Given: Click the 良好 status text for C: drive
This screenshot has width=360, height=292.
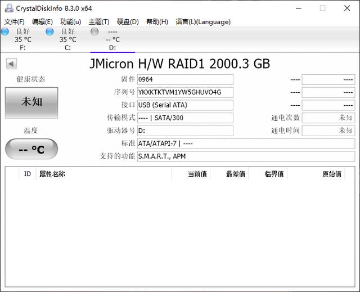Looking at the screenshot, I should point(67,31).
